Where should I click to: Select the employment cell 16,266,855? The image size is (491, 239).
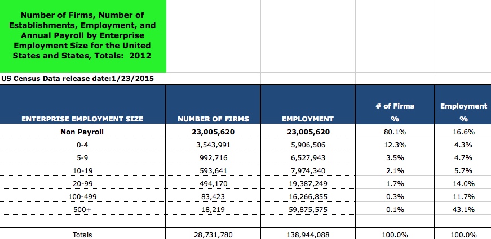click(308, 196)
